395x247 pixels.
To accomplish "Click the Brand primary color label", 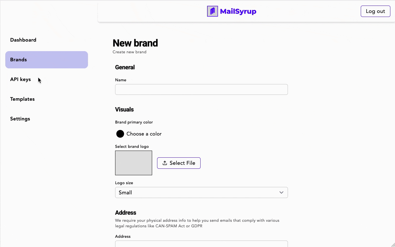I will pos(134,122).
